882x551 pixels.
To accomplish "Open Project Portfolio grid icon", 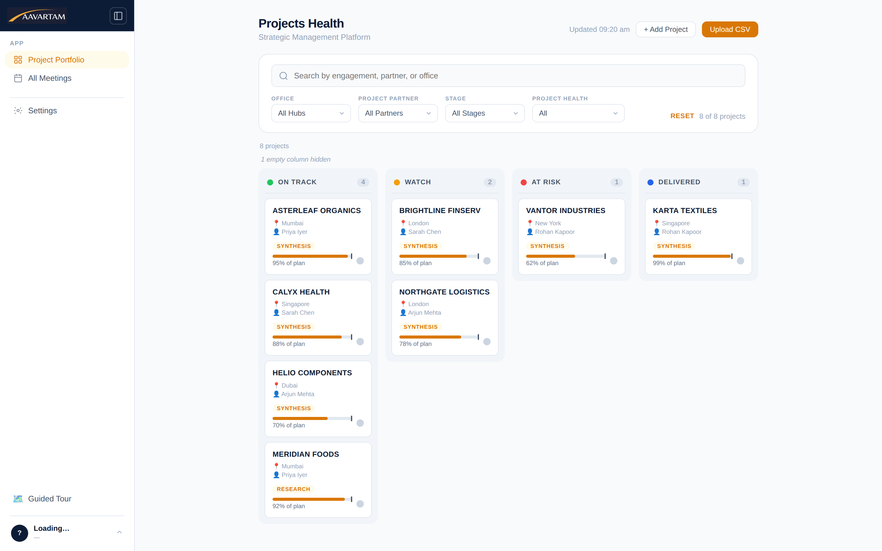I will click(18, 60).
